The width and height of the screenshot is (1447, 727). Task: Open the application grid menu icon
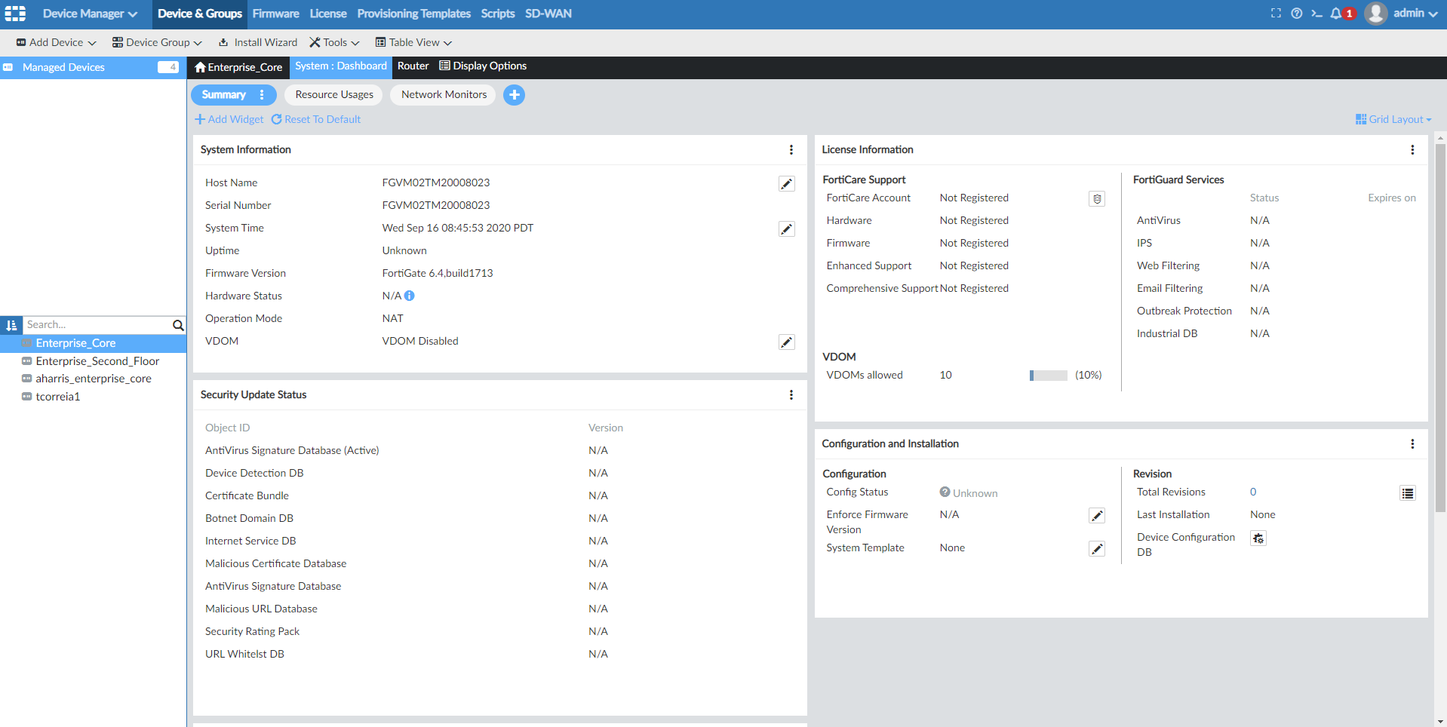(x=15, y=14)
